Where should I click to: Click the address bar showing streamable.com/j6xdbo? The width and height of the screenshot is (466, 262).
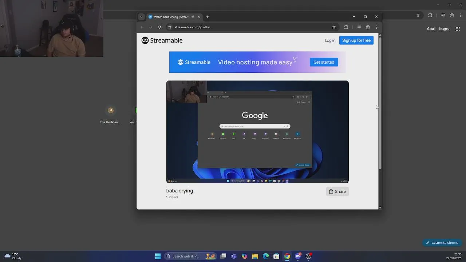pyautogui.click(x=251, y=27)
